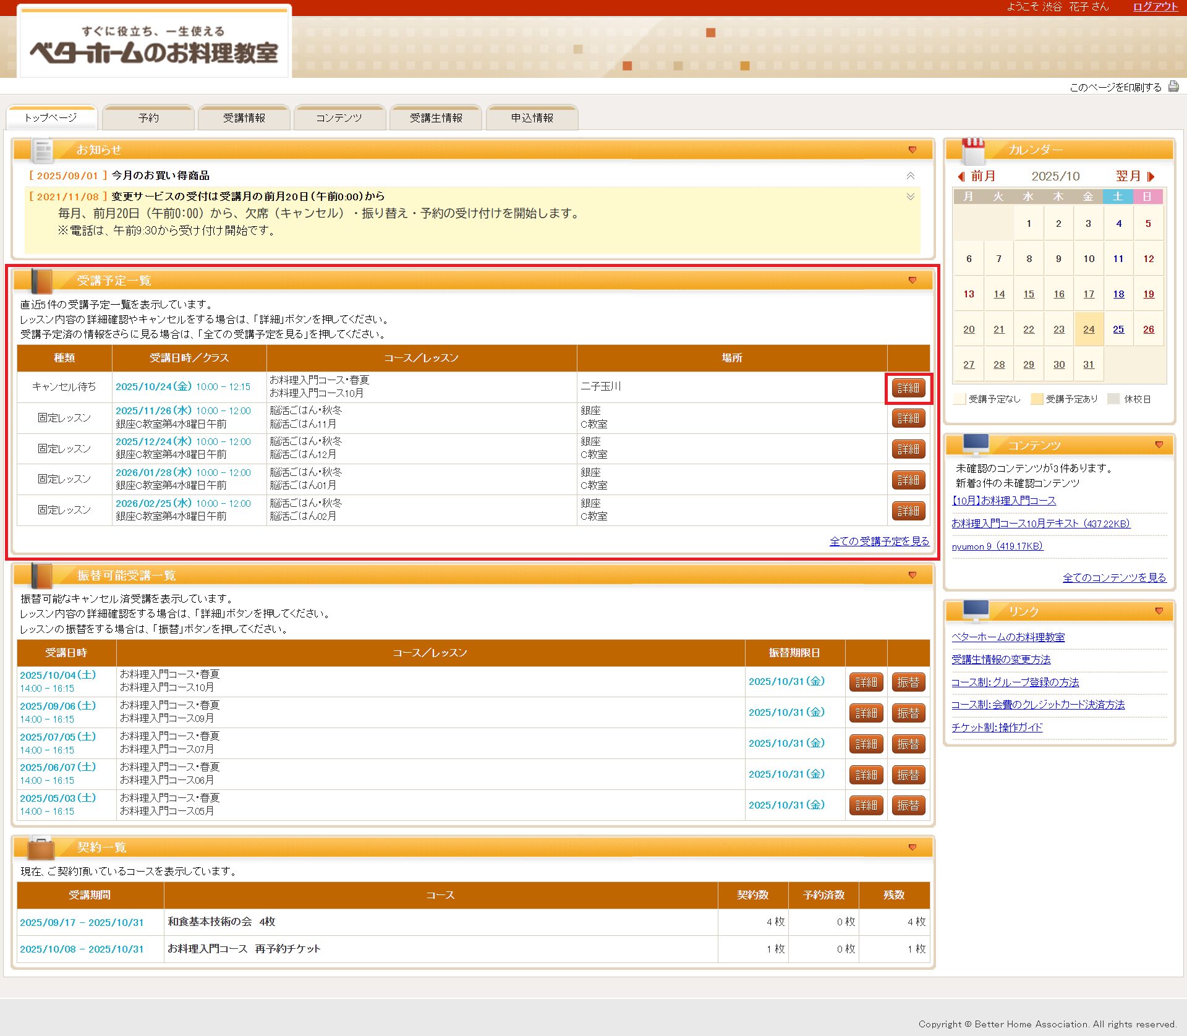Switch to the 受講生情報 tab
Screen dimensions: 1187x1036
pyautogui.click(x=436, y=118)
